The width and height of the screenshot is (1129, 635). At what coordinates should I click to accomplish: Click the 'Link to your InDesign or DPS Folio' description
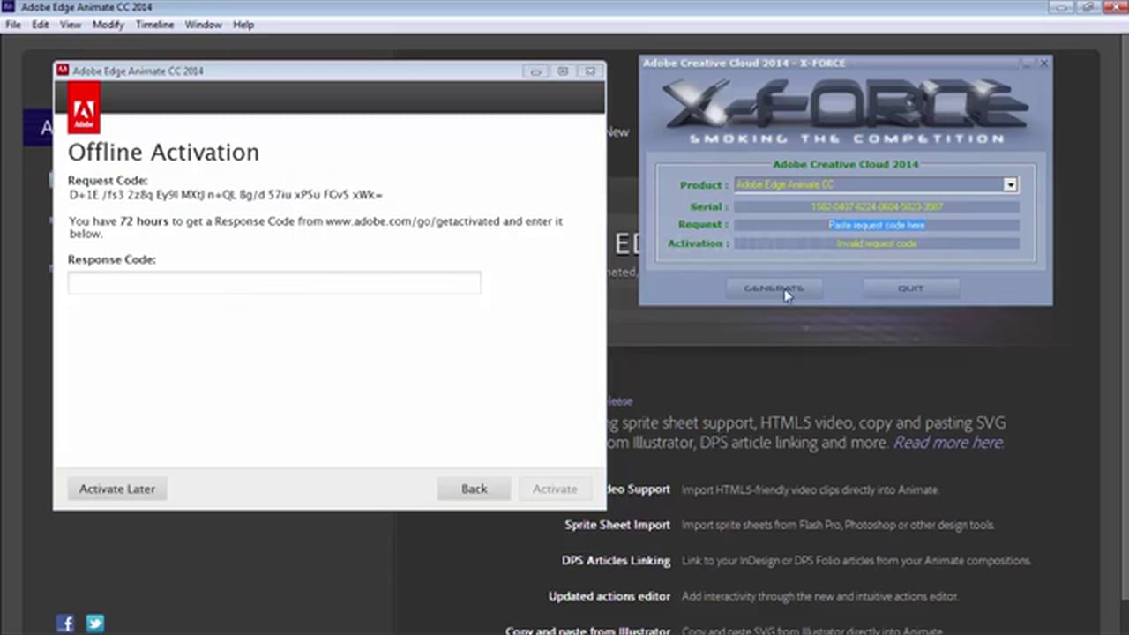click(856, 560)
